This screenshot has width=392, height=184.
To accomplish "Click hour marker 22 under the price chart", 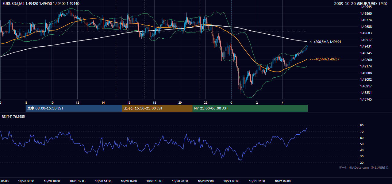I will [x=206, y=103].
